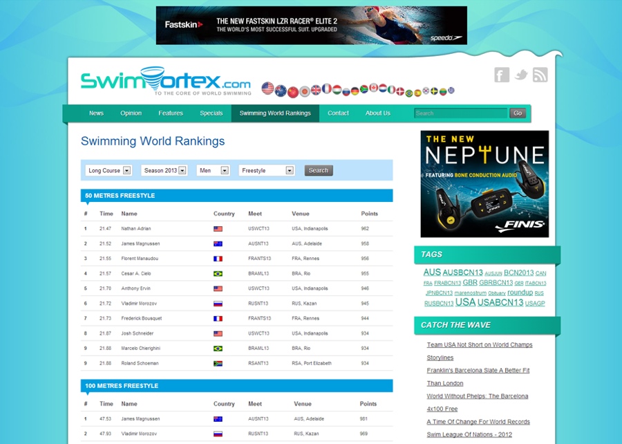Select the USA flag ball

tap(267, 88)
